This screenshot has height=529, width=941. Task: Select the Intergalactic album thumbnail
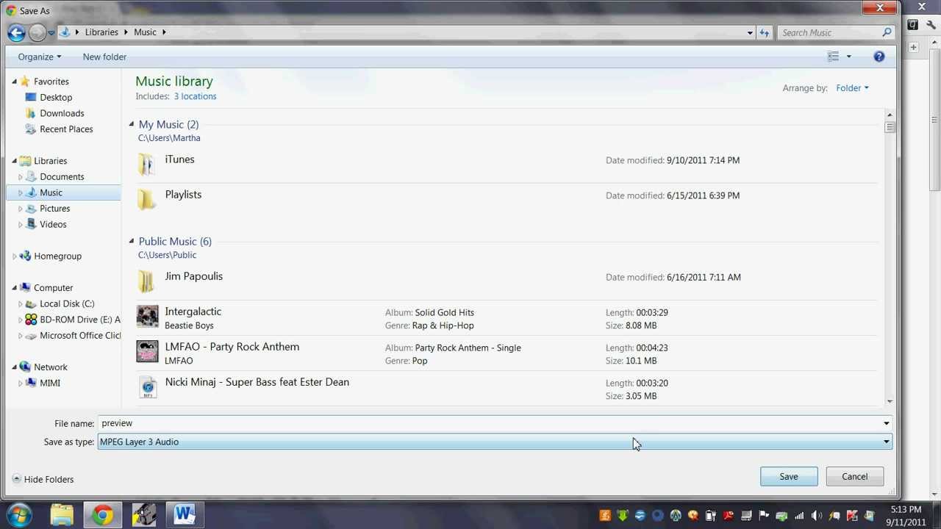pos(147,317)
